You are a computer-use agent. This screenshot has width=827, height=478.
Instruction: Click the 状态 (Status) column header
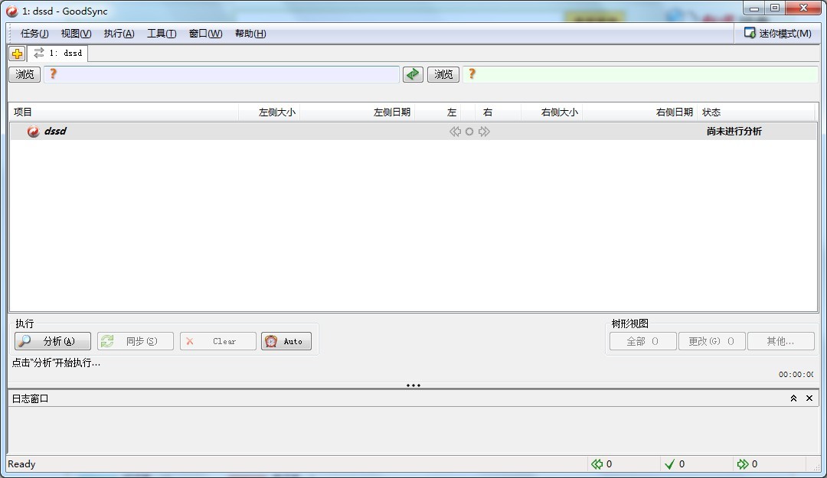[x=711, y=112]
